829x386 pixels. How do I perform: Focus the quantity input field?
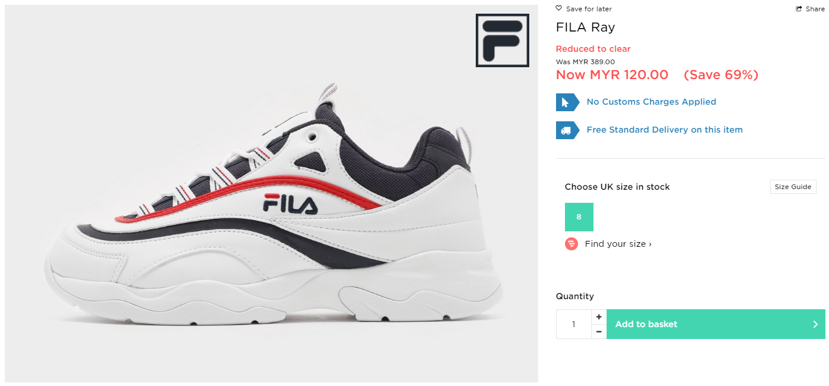[574, 324]
